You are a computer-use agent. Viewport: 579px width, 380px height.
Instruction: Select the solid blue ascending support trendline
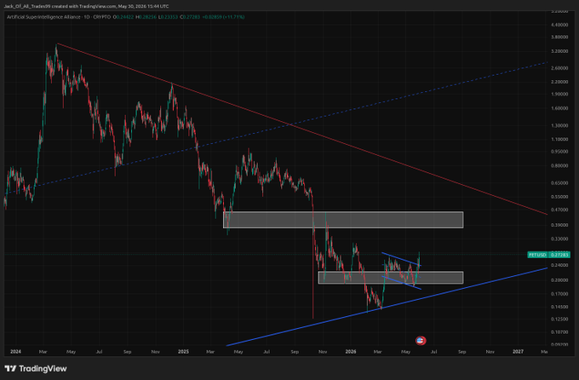coord(387,307)
